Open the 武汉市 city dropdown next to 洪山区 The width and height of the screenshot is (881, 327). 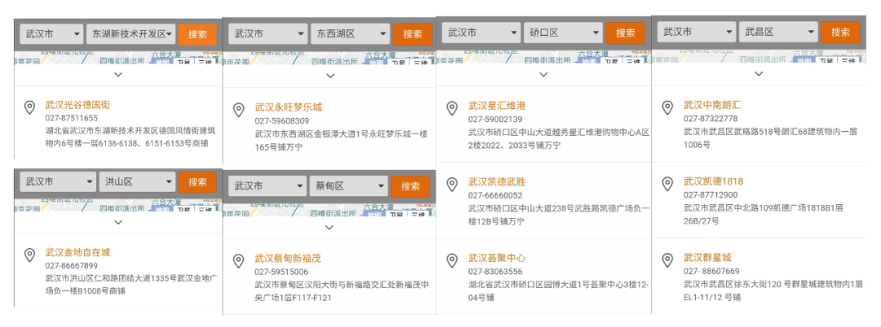(x=58, y=181)
